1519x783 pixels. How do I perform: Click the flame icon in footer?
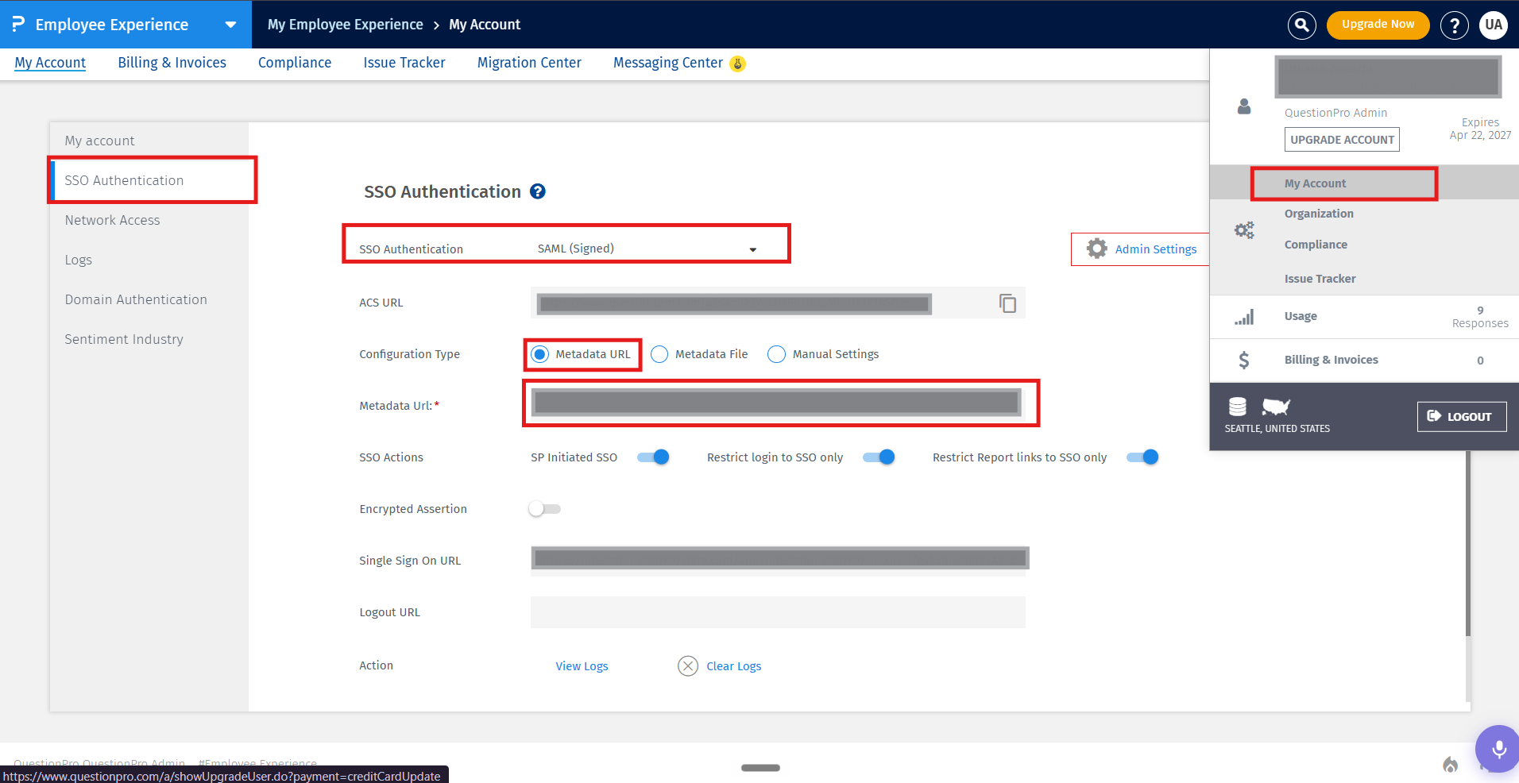click(x=1451, y=765)
